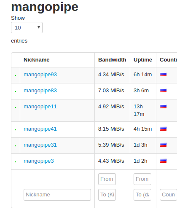Image resolution: width=177 pixels, height=212 pixels.
Task: Click the Country filter field
Action: coord(169,195)
